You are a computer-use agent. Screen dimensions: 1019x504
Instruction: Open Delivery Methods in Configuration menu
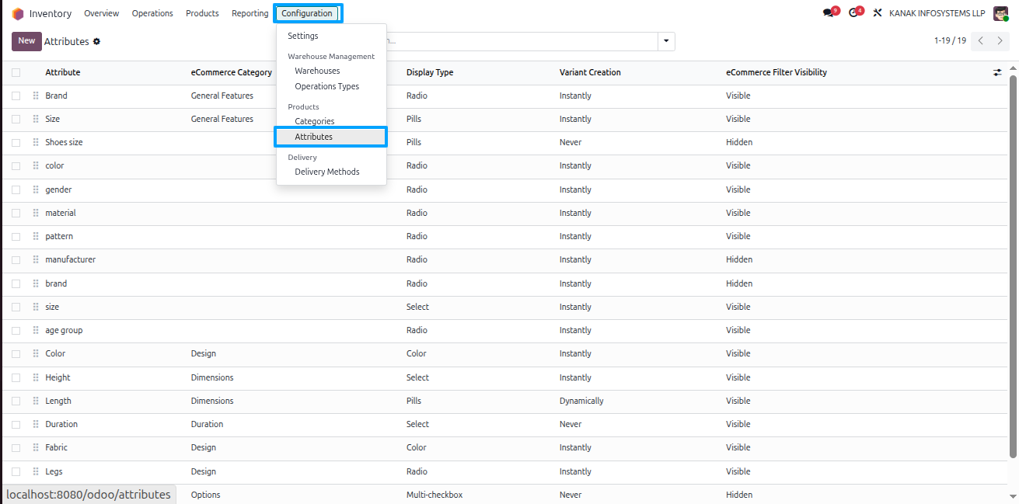(327, 172)
